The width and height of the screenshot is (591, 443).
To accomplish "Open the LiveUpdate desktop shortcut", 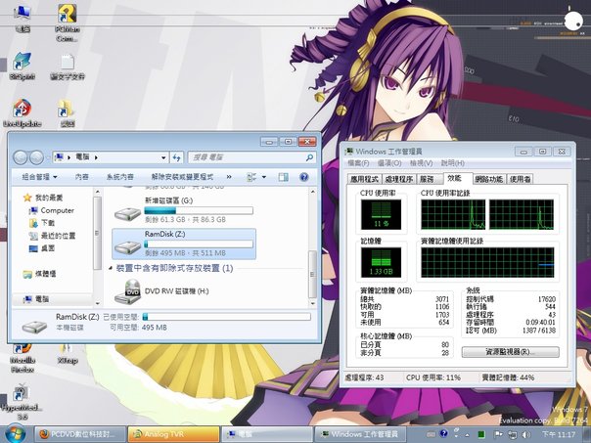I will [x=22, y=112].
